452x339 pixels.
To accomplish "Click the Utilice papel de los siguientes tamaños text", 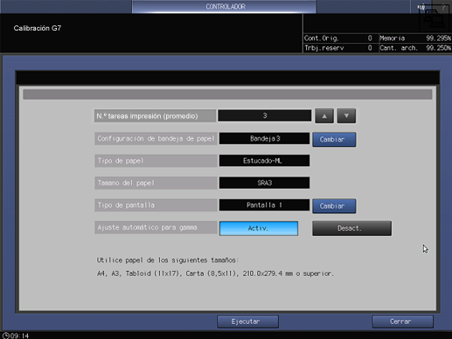I will 168,260.
